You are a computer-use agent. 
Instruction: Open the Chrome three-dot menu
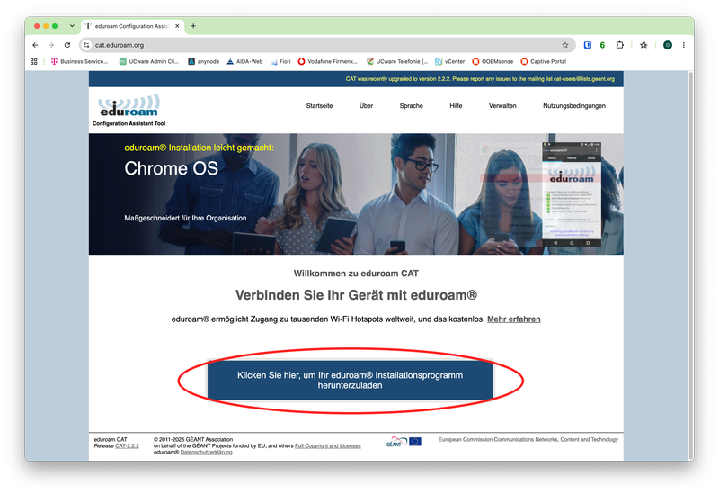point(684,45)
